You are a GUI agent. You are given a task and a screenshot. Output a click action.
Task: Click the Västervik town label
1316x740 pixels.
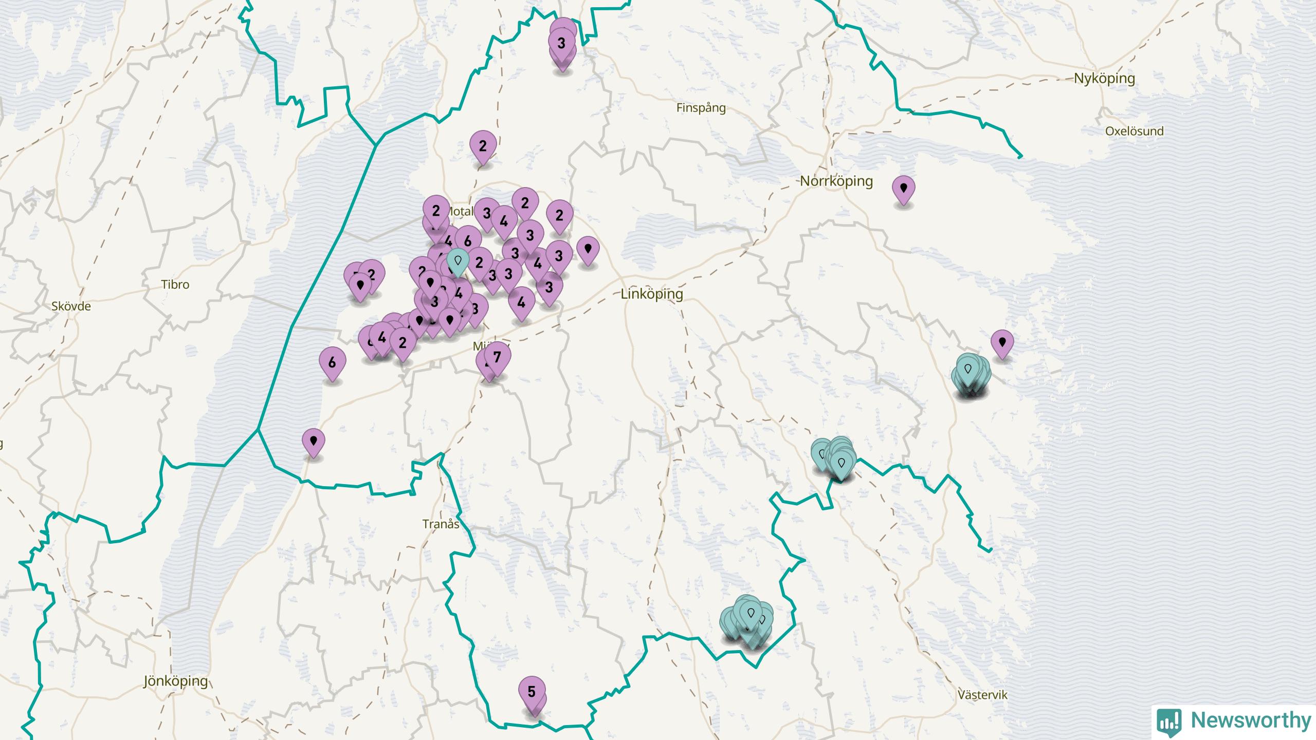[982, 695]
